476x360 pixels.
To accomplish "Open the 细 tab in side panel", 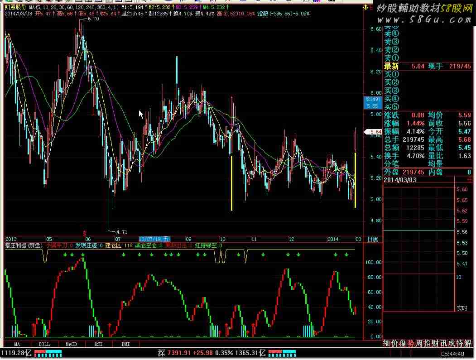I will (386, 343).
